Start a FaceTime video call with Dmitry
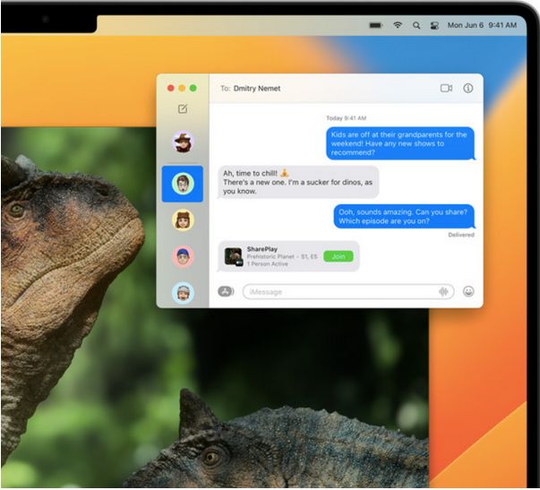Image resolution: width=540 pixels, height=490 pixels. click(446, 88)
